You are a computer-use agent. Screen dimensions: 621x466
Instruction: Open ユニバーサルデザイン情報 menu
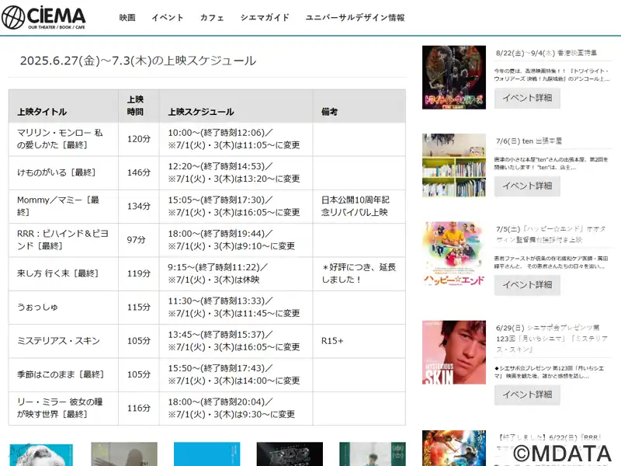(x=355, y=17)
